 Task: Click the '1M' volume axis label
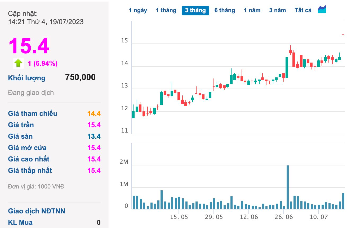click(124, 184)
